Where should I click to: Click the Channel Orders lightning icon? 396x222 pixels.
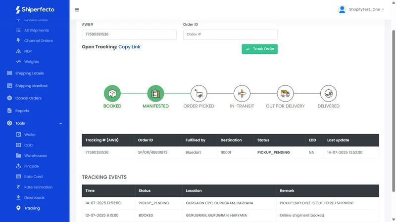point(18,40)
